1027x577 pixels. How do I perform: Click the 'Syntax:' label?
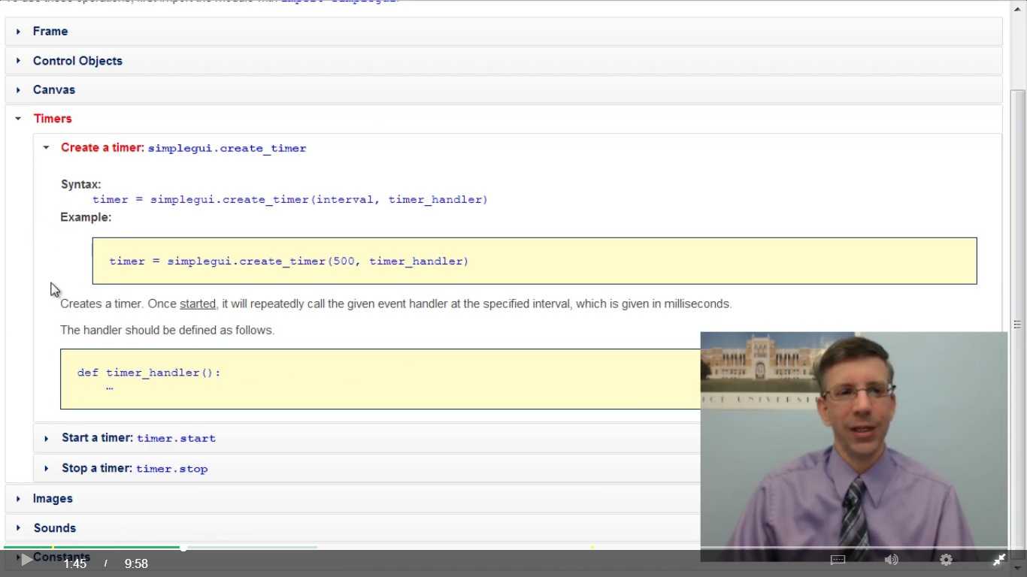coord(80,184)
